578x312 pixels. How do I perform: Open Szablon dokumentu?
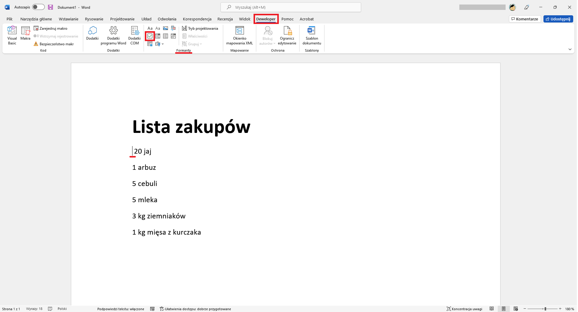312,35
